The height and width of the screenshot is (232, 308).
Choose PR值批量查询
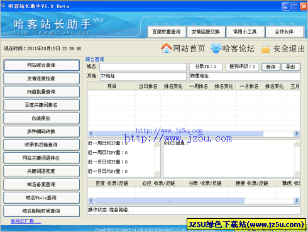(41, 92)
